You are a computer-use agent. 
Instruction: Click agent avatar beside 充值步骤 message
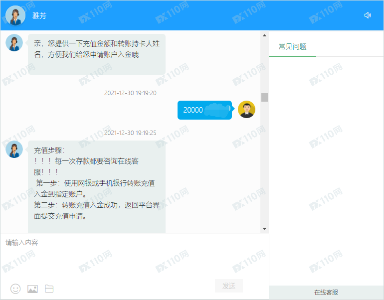tap(14, 149)
